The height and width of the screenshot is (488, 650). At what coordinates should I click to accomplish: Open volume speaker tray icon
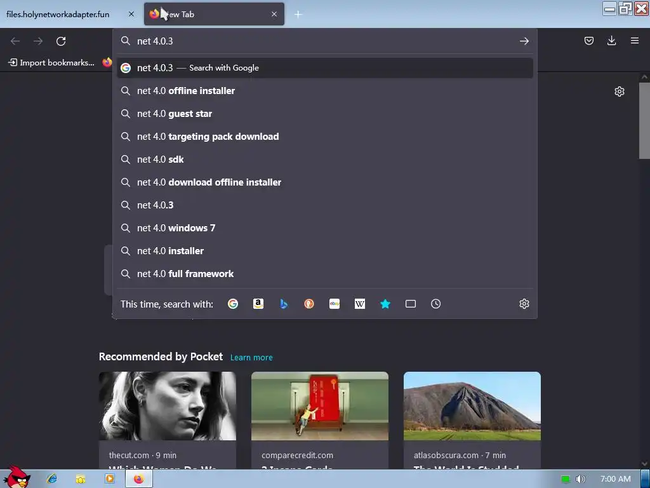click(581, 479)
